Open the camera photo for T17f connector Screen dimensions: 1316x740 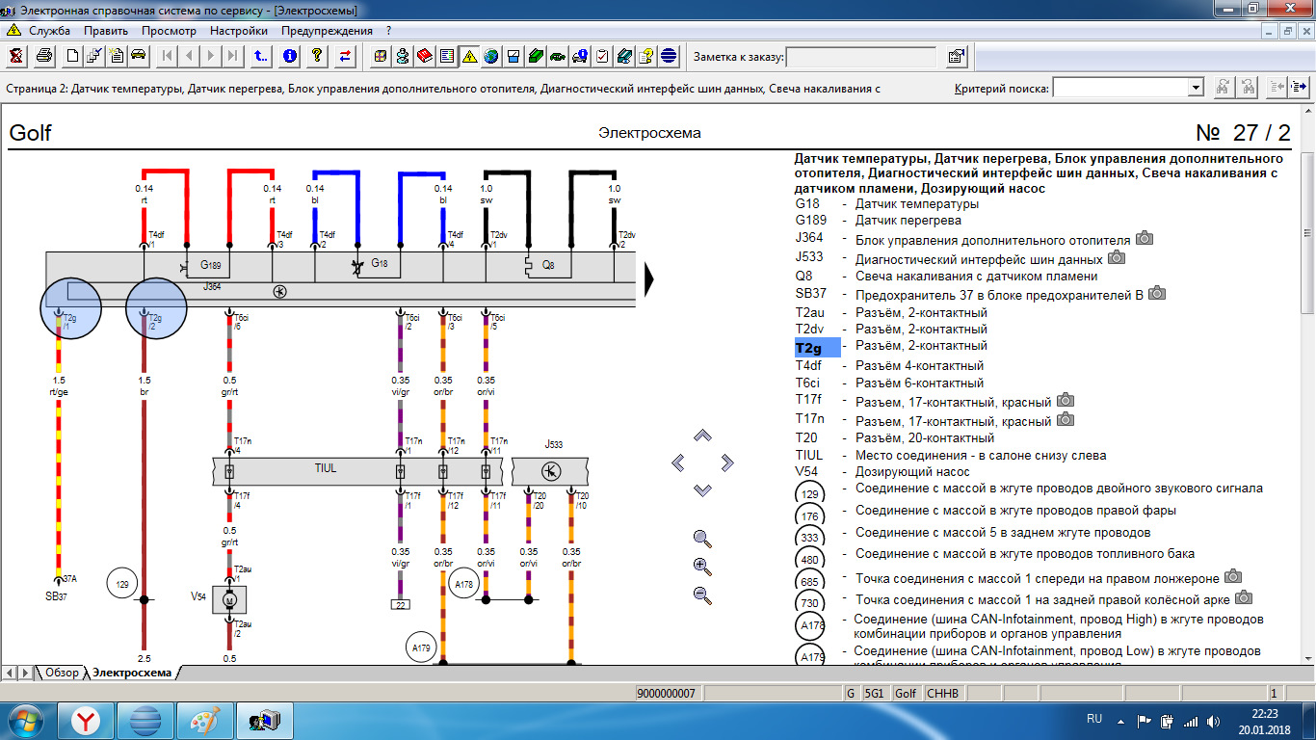pos(1065,400)
